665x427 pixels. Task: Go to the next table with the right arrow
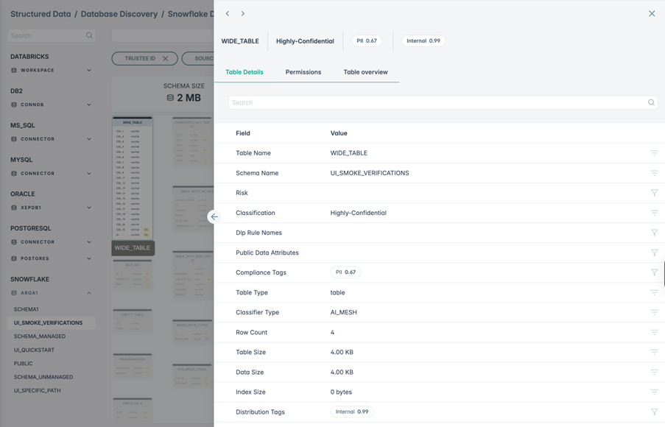[x=243, y=14]
